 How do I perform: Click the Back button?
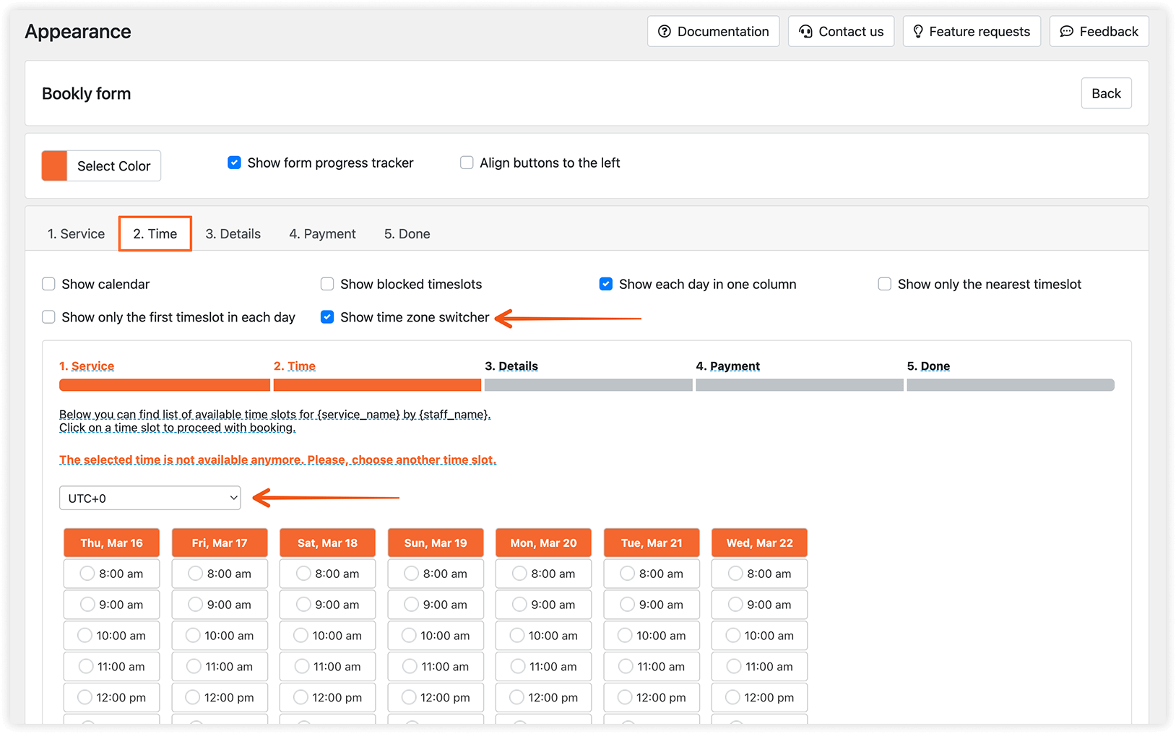point(1106,93)
